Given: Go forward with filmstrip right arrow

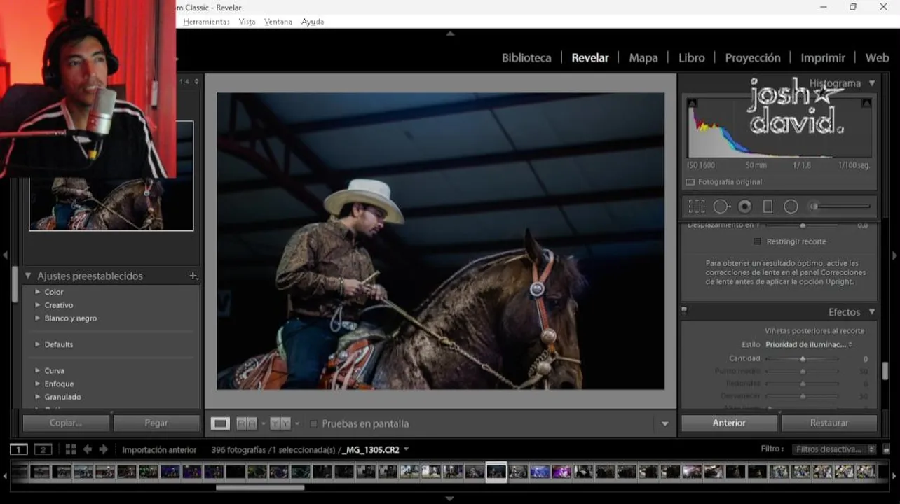Looking at the screenshot, I should click(104, 449).
